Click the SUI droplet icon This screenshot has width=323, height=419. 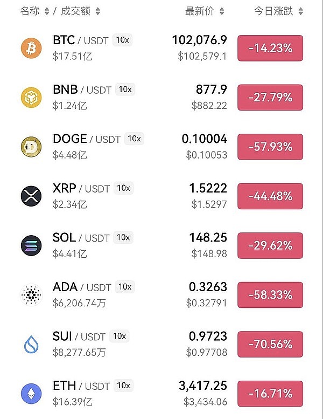[31, 344]
